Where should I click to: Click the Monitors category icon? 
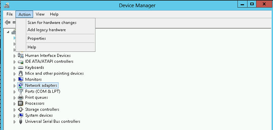[x=21, y=80]
